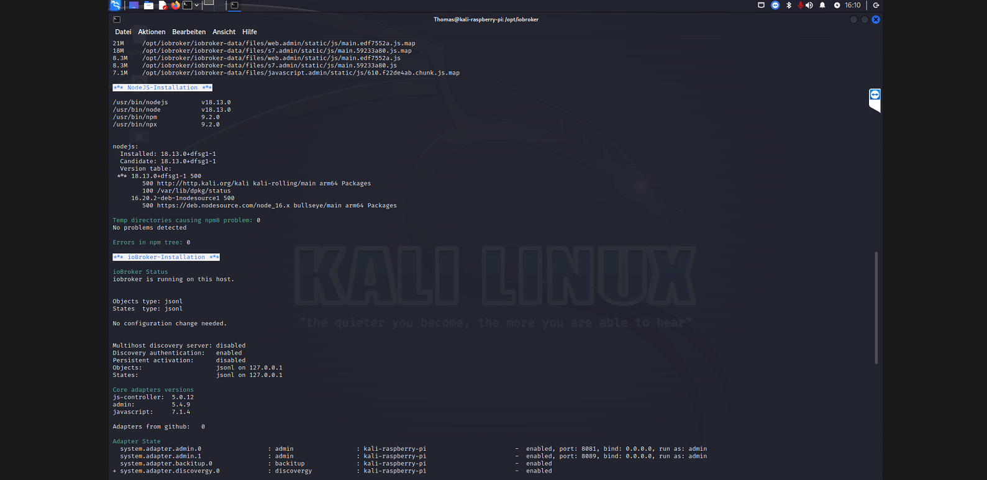Click the '/var/lib/dpkg/status' line
The width and height of the screenshot is (987, 480).
pyautogui.click(x=186, y=191)
